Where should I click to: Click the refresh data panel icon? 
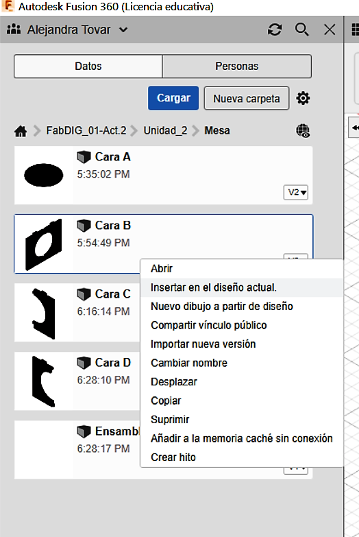tap(275, 29)
